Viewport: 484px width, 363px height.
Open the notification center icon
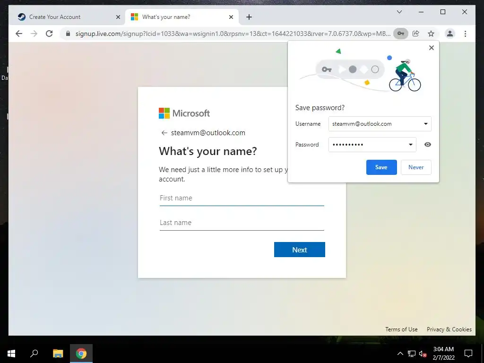tap(468, 354)
